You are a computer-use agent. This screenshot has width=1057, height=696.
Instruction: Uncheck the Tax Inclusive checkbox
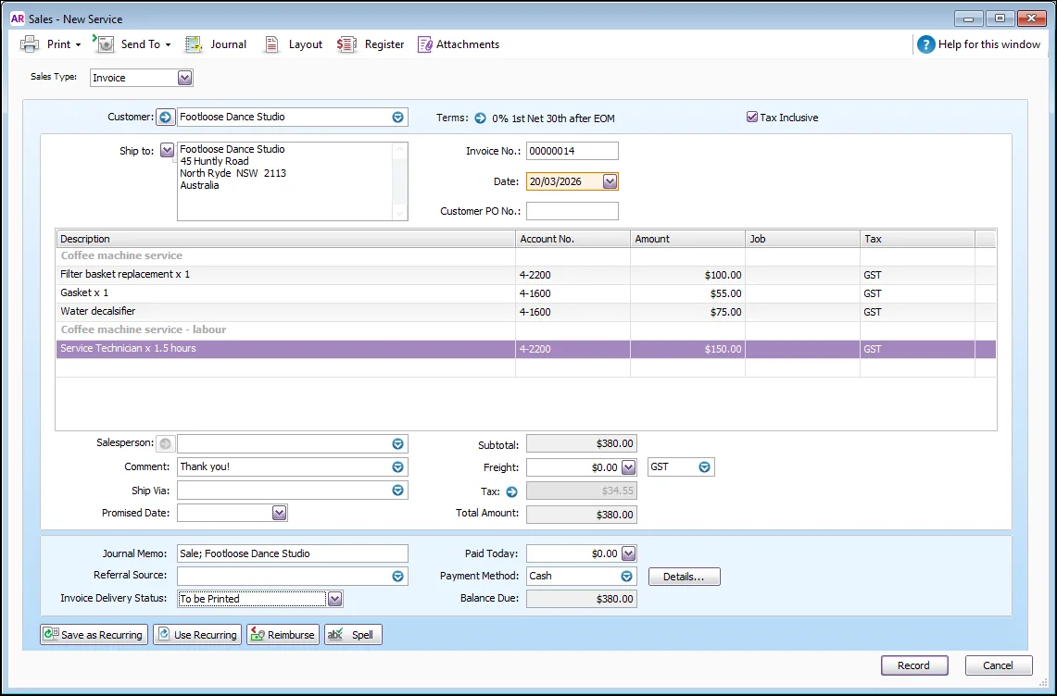(752, 117)
